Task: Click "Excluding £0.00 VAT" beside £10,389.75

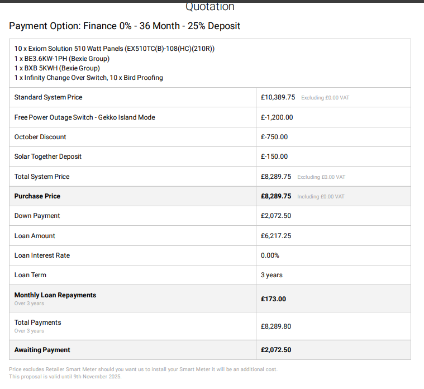Action: click(325, 98)
